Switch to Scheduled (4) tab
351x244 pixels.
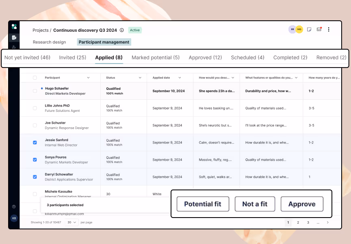pyautogui.click(x=247, y=58)
